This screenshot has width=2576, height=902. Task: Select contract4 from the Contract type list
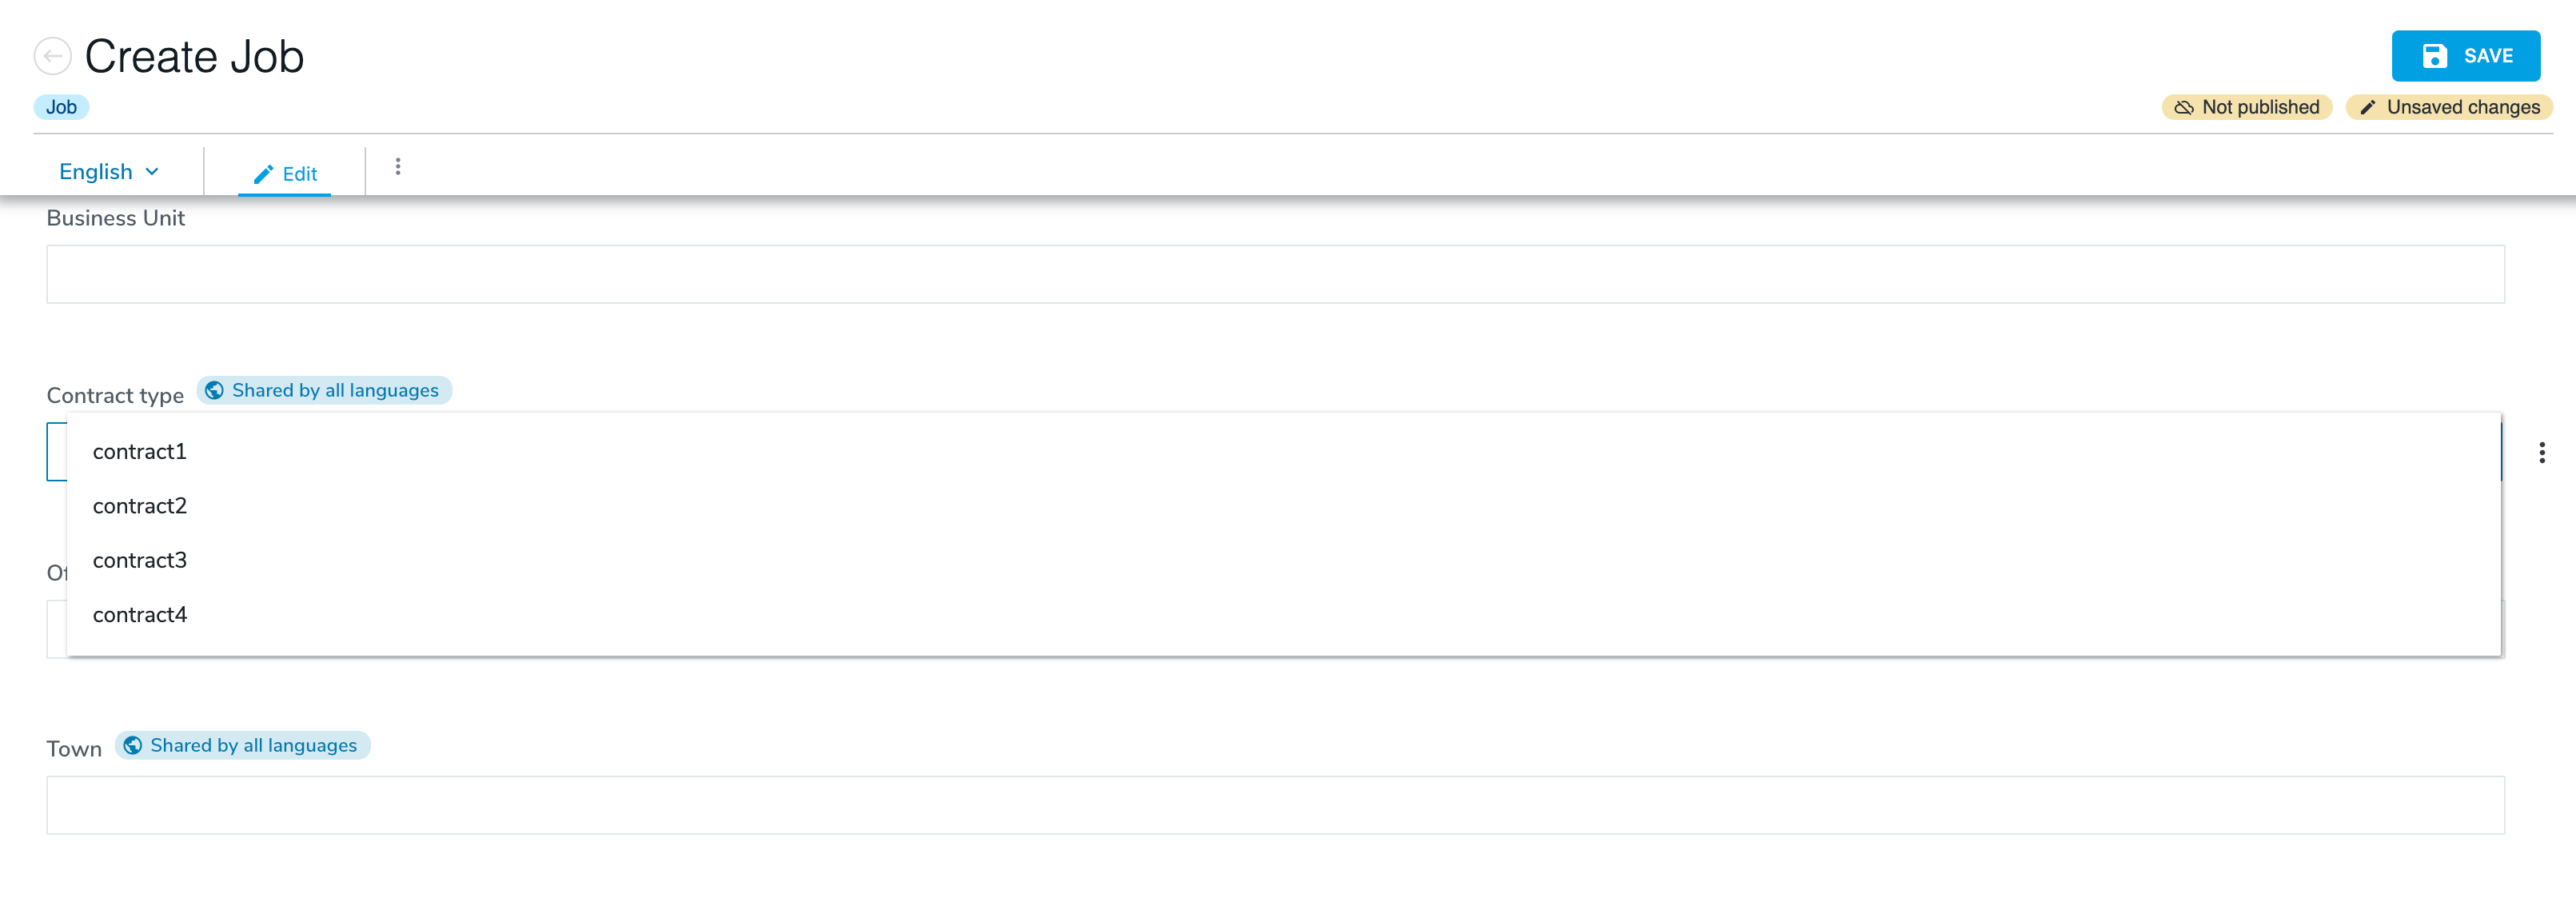[x=139, y=614]
